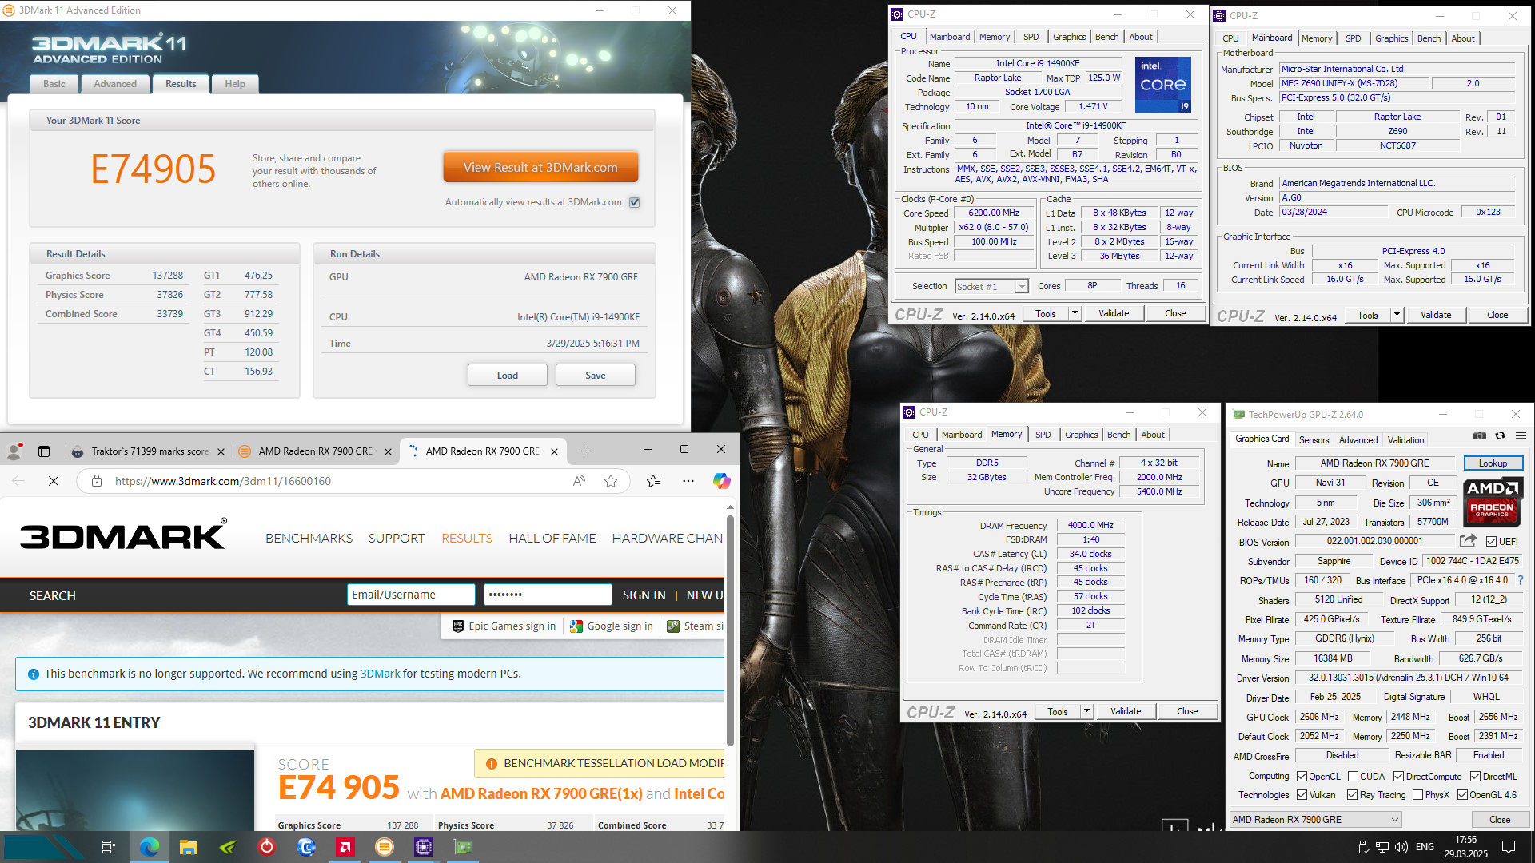Screen dimensions: 1535x863
Task: Click the AMD Radeon Graphics logo in GPU-Z
Action: [x=1493, y=502]
